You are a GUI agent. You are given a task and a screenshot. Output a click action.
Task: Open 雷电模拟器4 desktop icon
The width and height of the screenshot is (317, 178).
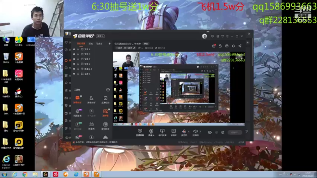pos(19,144)
